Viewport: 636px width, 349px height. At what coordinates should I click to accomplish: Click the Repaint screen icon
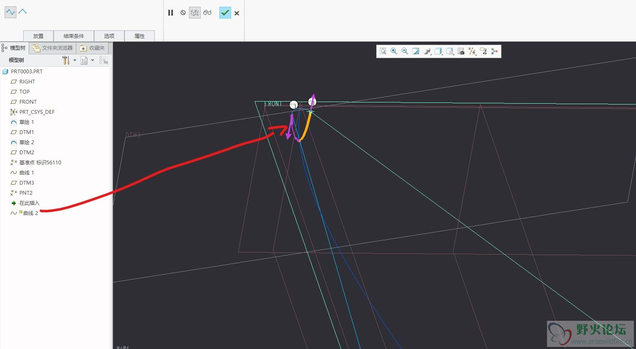[416, 51]
